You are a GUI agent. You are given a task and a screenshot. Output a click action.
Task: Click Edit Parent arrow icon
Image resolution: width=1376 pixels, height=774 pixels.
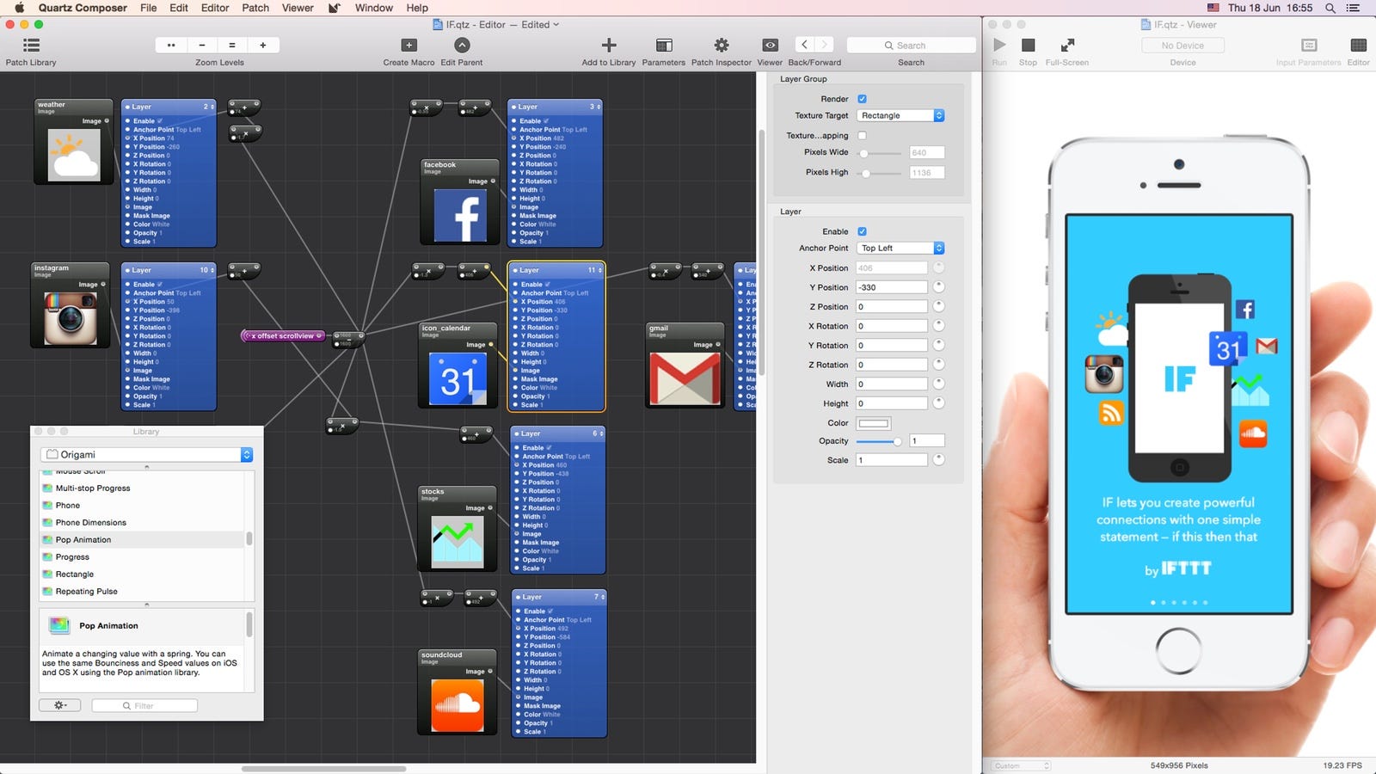click(462, 46)
